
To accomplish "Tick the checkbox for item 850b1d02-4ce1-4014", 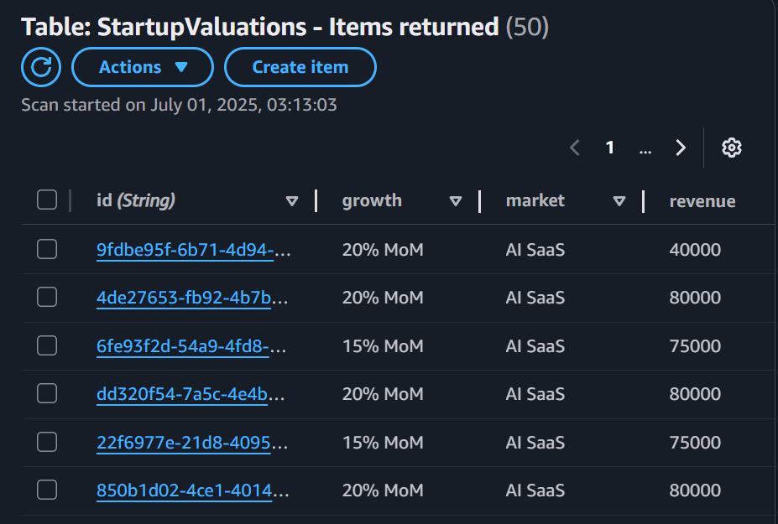I will [x=47, y=490].
